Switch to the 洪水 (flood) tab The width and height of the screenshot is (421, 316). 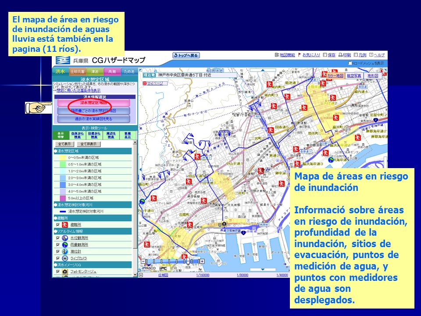tap(60, 72)
